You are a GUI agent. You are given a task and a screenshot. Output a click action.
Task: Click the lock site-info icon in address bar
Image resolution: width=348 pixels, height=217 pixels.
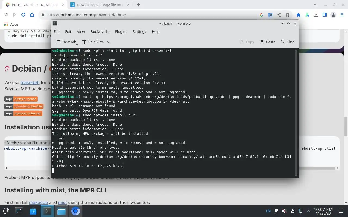[x=43, y=15]
